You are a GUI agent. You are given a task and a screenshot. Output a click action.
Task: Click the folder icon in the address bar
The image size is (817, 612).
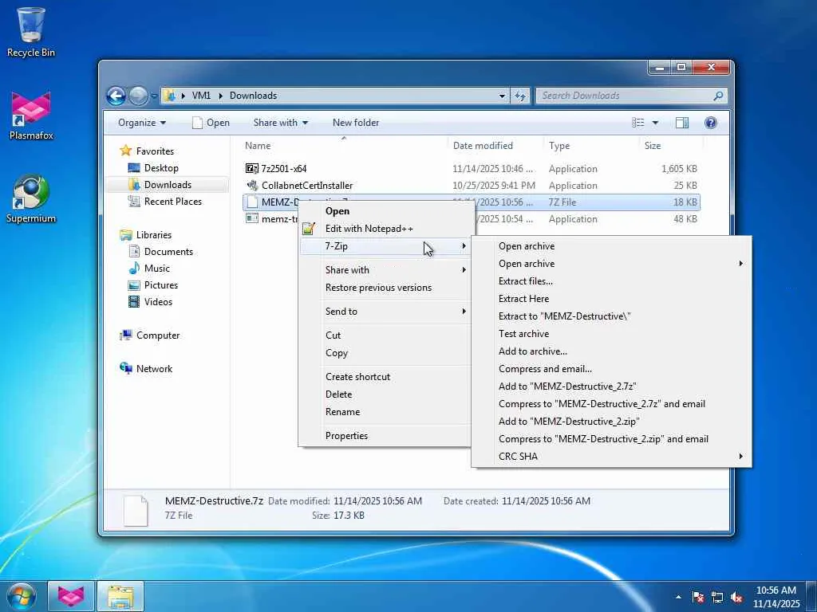(x=169, y=96)
